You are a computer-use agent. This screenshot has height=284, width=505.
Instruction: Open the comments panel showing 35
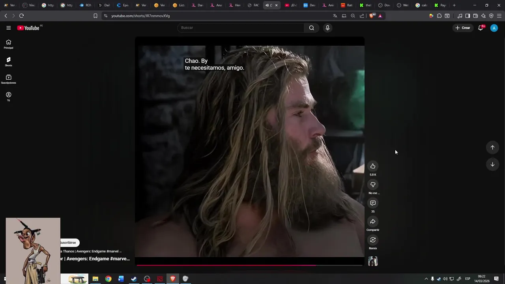(373, 203)
